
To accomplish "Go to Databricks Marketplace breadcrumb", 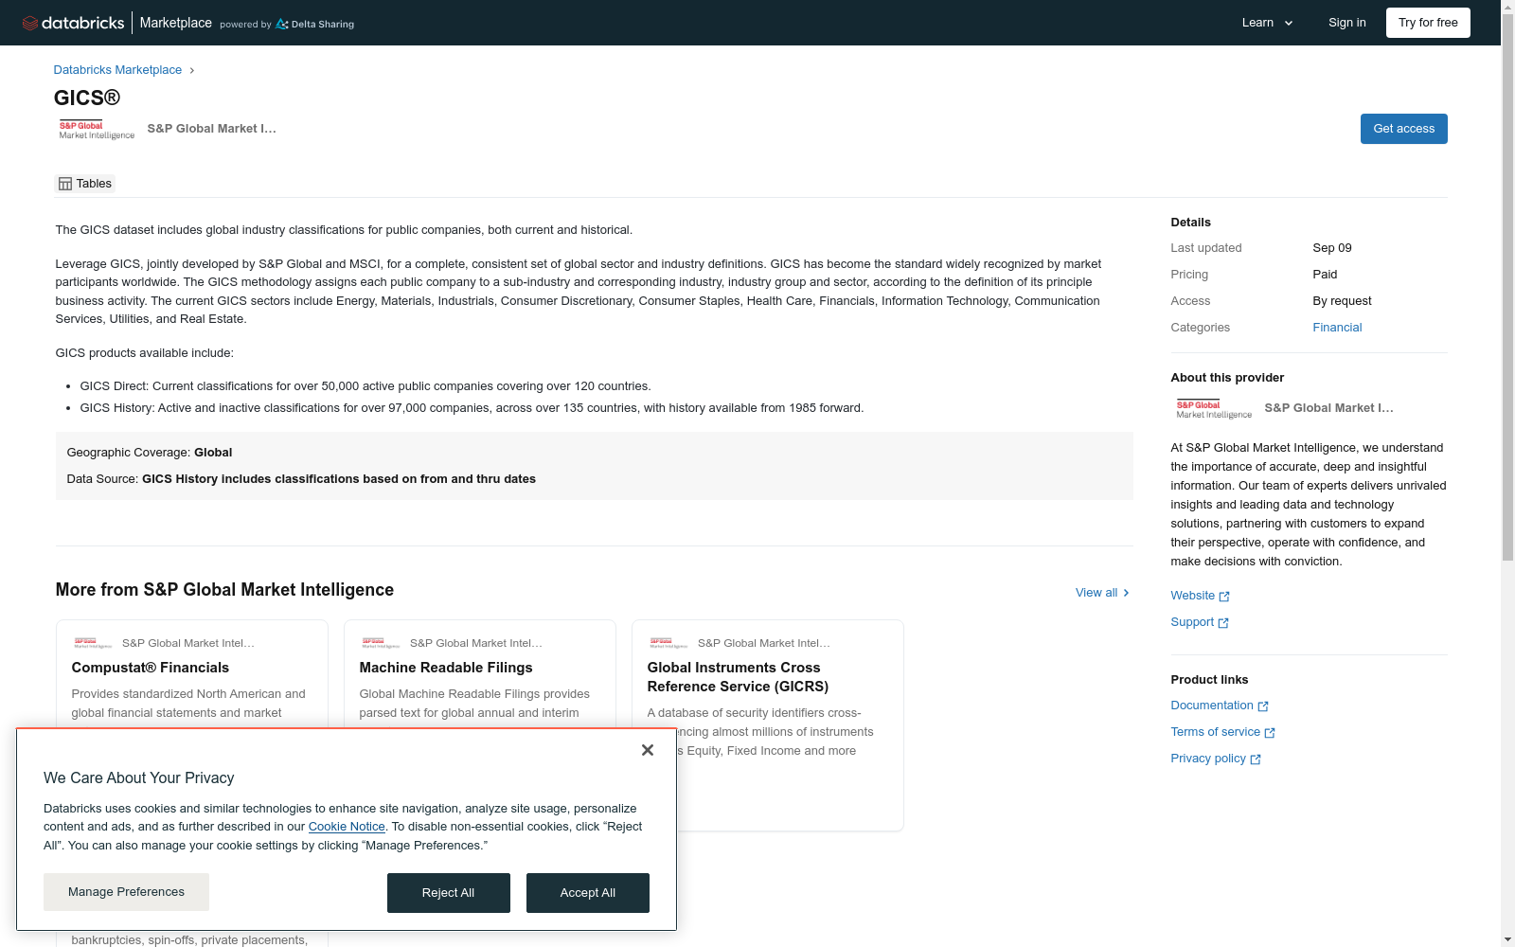I will click(x=117, y=70).
